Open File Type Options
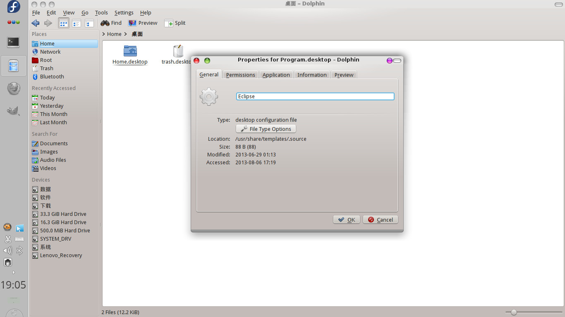565x317 pixels. 266,129
